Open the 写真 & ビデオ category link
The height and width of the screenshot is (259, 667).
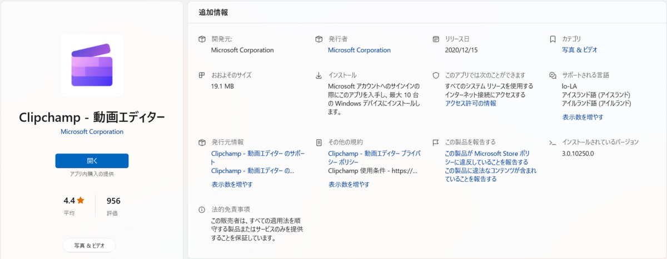tap(580, 50)
